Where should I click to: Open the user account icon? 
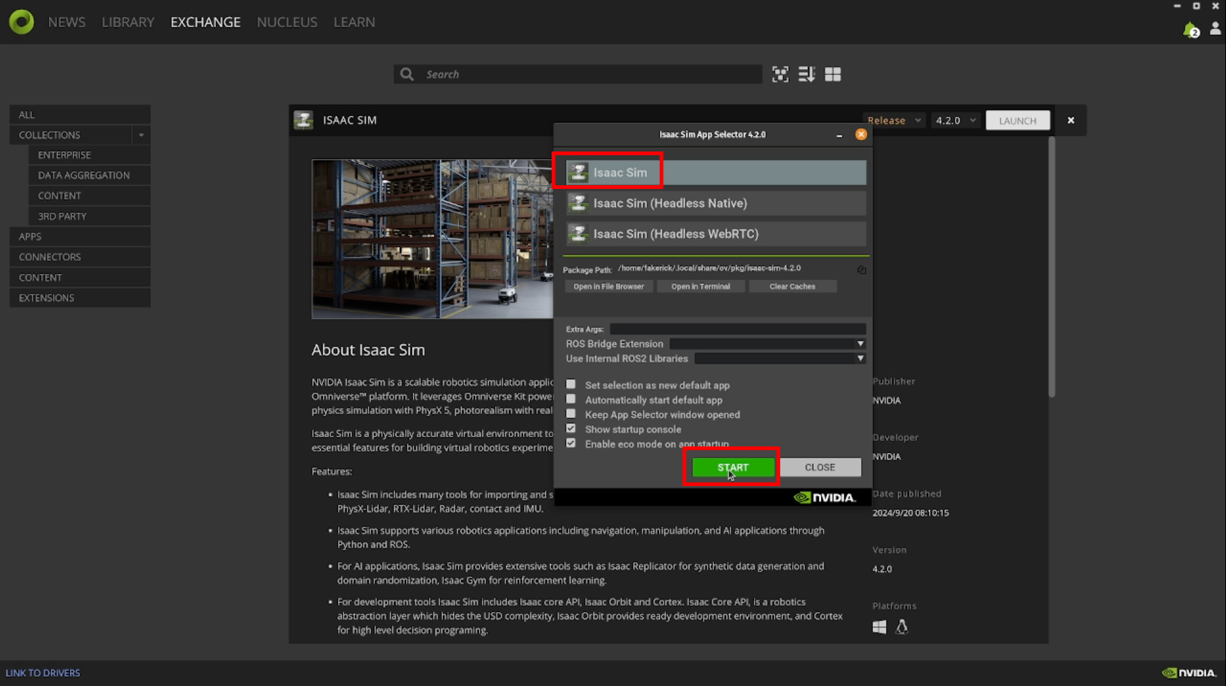click(x=1215, y=29)
